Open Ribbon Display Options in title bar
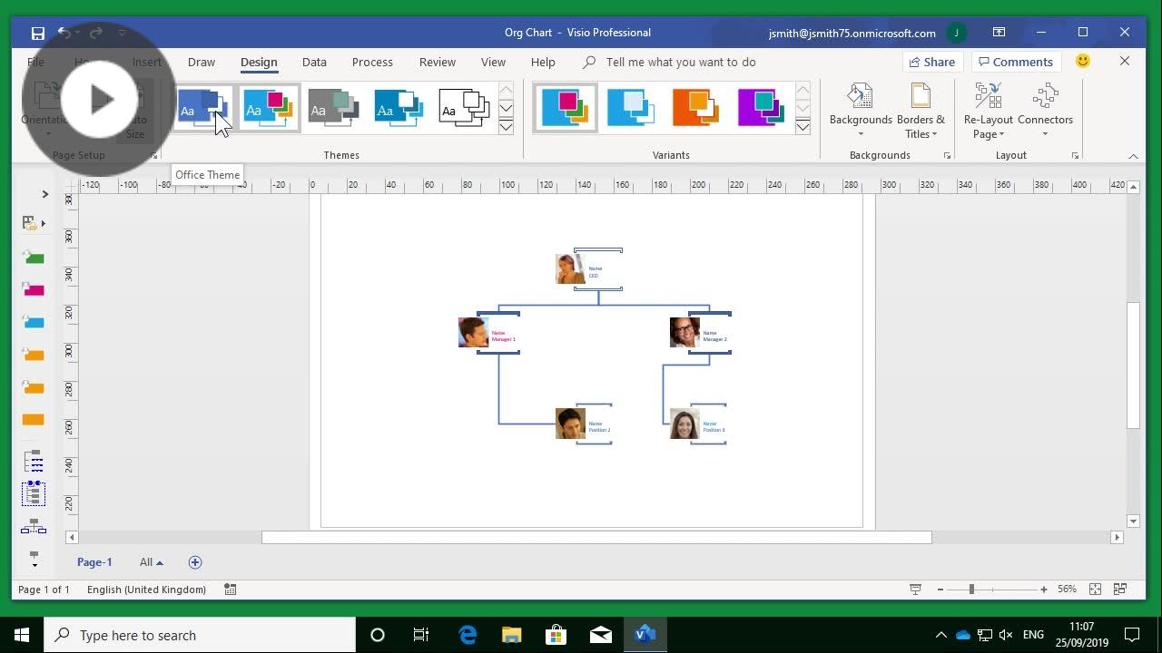 coord(999,33)
